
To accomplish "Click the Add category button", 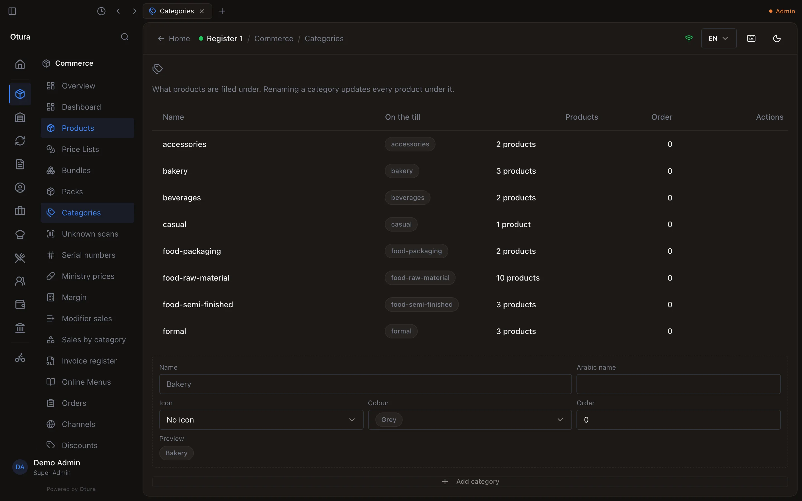I will pyautogui.click(x=470, y=482).
